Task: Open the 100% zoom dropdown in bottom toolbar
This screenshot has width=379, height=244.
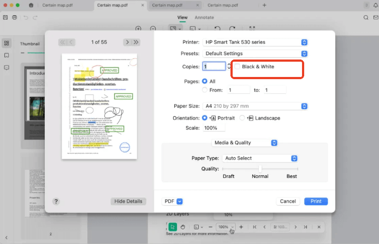Action: click(226, 227)
